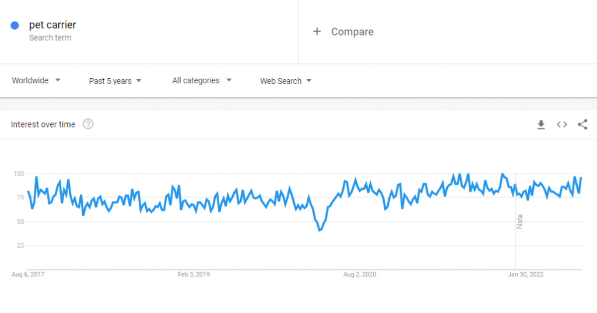Click the Jan 30, 2022 axis label
The image size is (597, 313).
click(526, 275)
